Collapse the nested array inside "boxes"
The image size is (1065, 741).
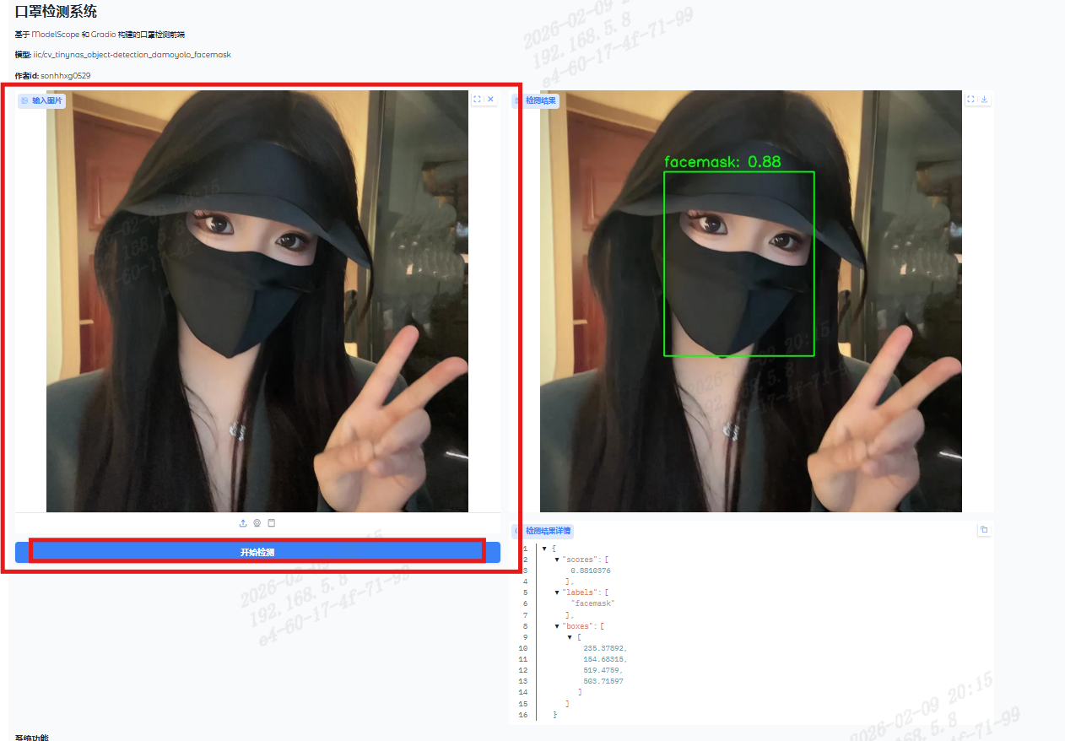(570, 637)
